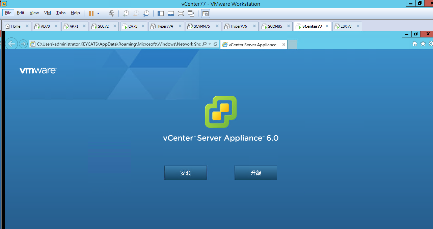Click the browser address bar path

click(x=118, y=44)
